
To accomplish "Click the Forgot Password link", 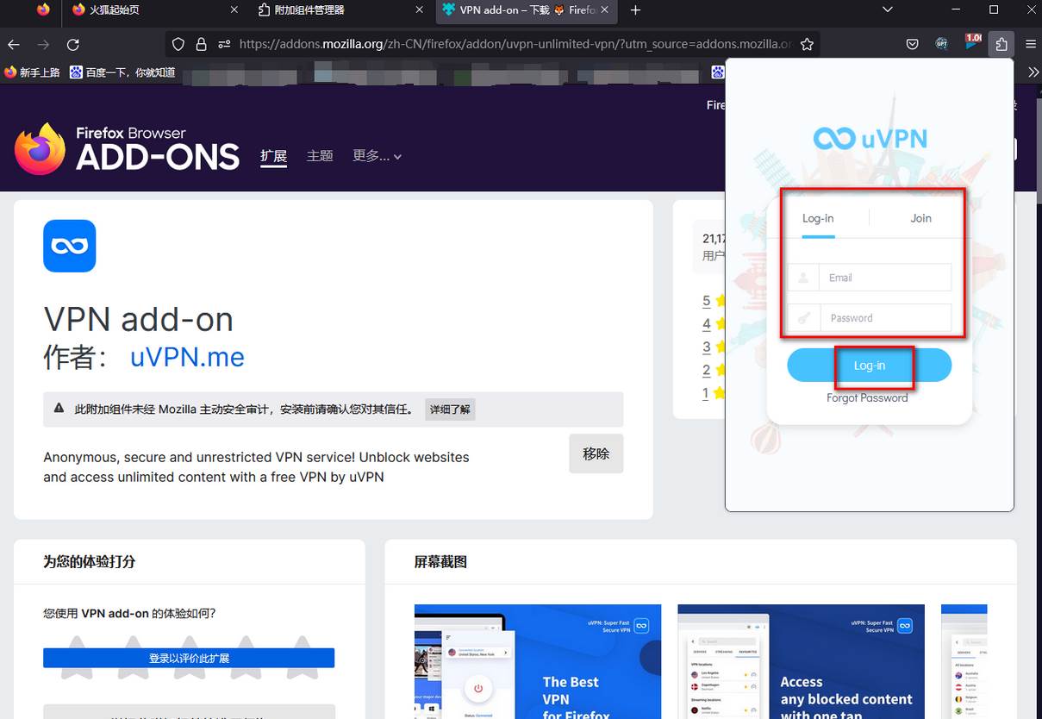I will (x=867, y=398).
